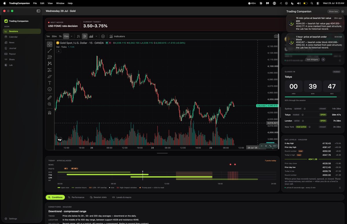
Task: Open Settings at sidebar bottom
Action: 11,219
